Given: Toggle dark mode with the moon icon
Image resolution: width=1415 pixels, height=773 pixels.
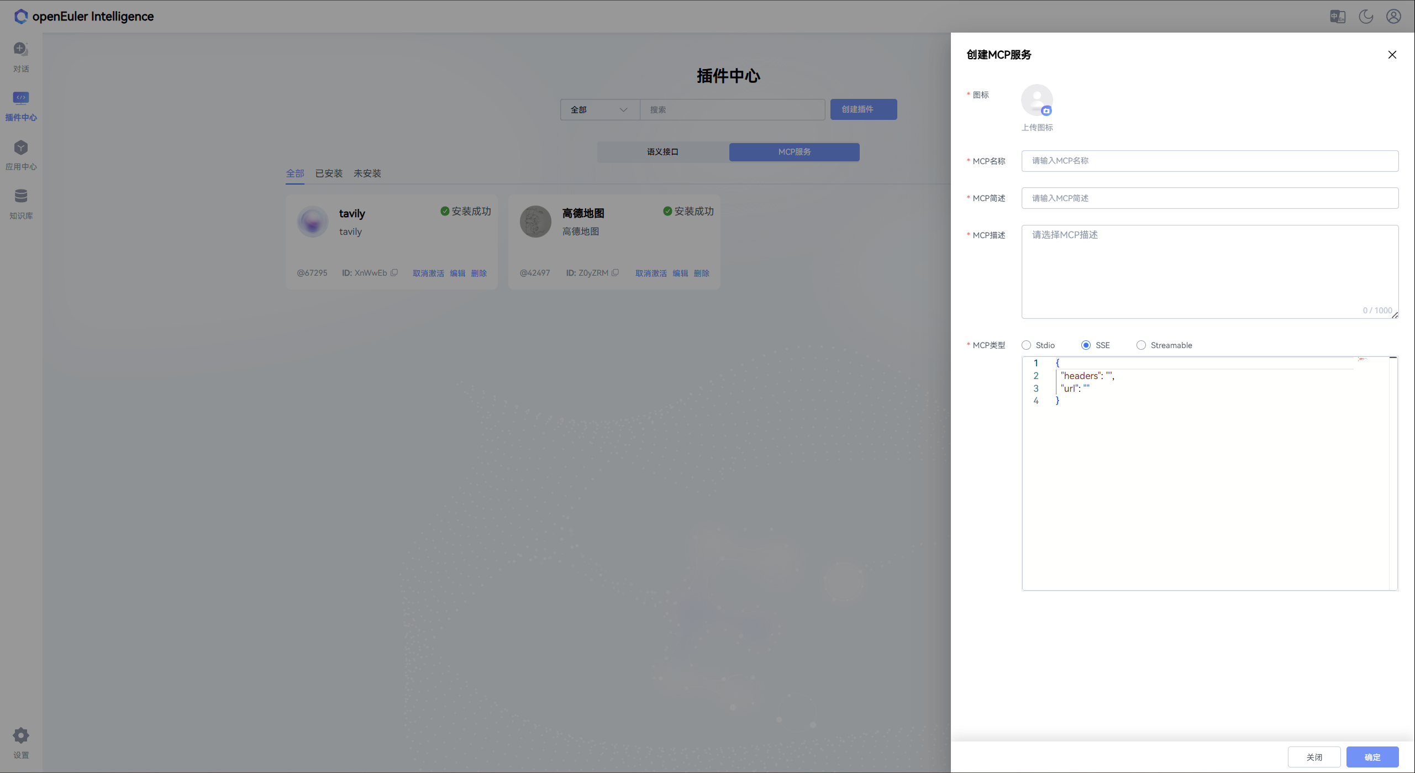Looking at the screenshot, I should (x=1365, y=17).
